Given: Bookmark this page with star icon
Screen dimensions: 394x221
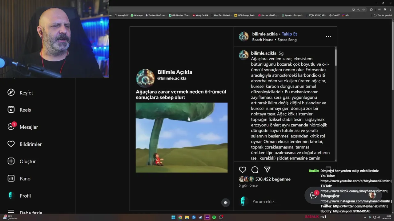Looking at the screenshot, I should coord(364,10).
